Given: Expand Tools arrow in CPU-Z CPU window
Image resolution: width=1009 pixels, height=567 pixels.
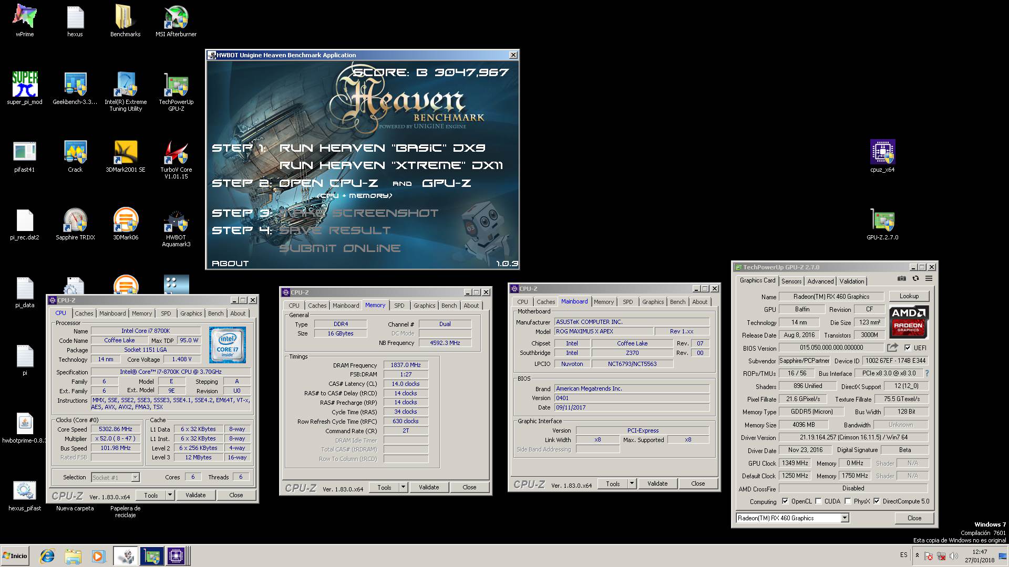Looking at the screenshot, I should click(x=170, y=495).
